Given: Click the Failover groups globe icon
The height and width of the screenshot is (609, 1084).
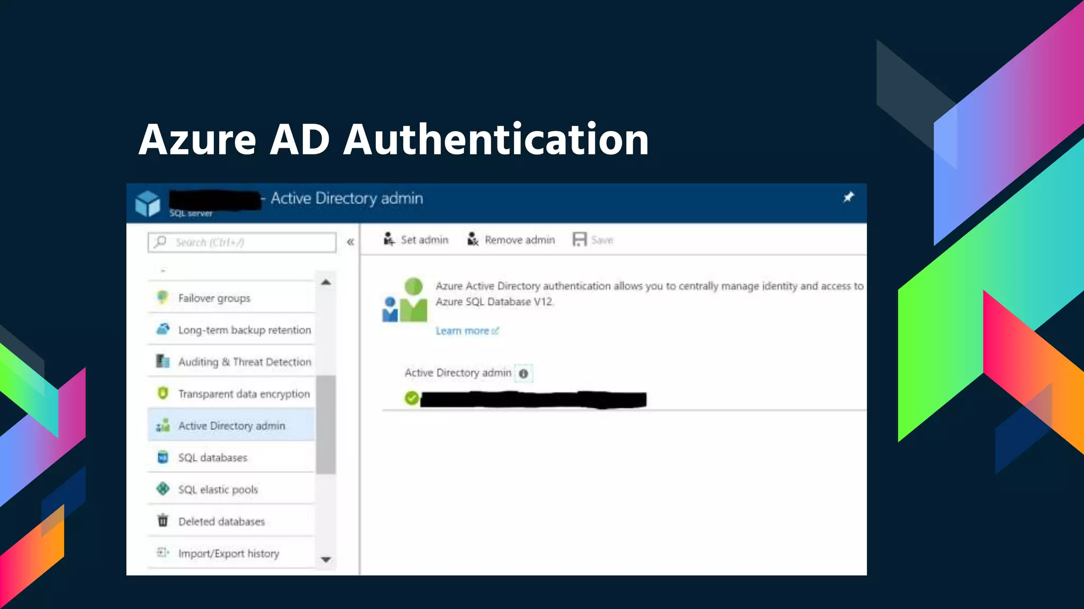Looking at the screenshot, I should (163, 298).
